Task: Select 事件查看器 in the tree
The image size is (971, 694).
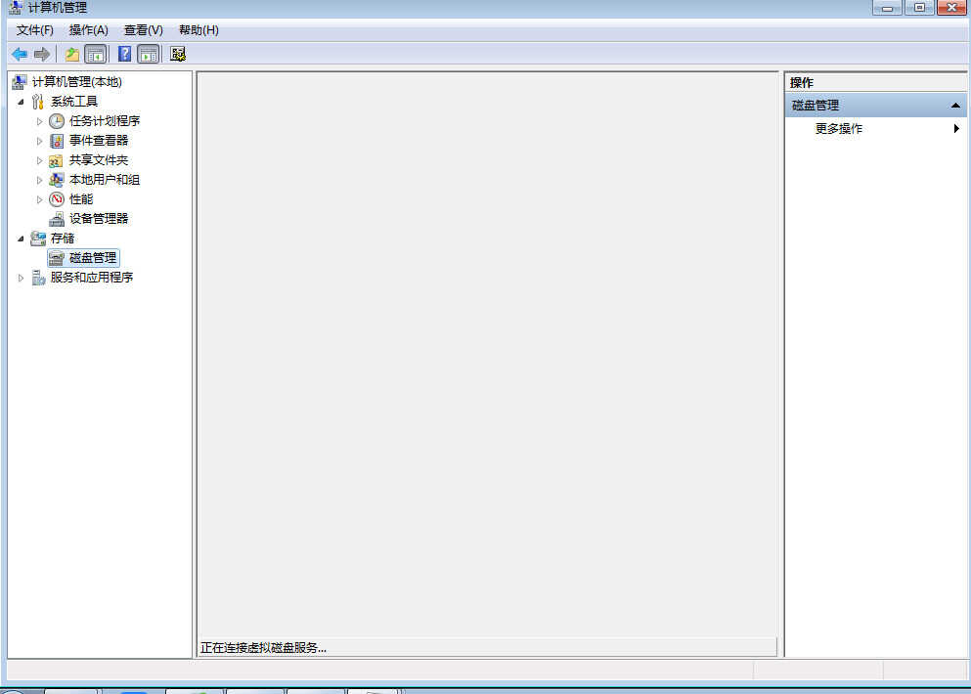Action: (99, 141)
